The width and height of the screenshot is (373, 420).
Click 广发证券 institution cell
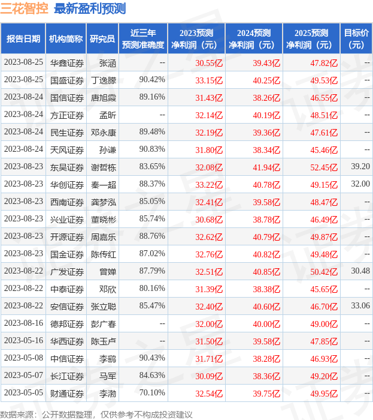(67, 272)
